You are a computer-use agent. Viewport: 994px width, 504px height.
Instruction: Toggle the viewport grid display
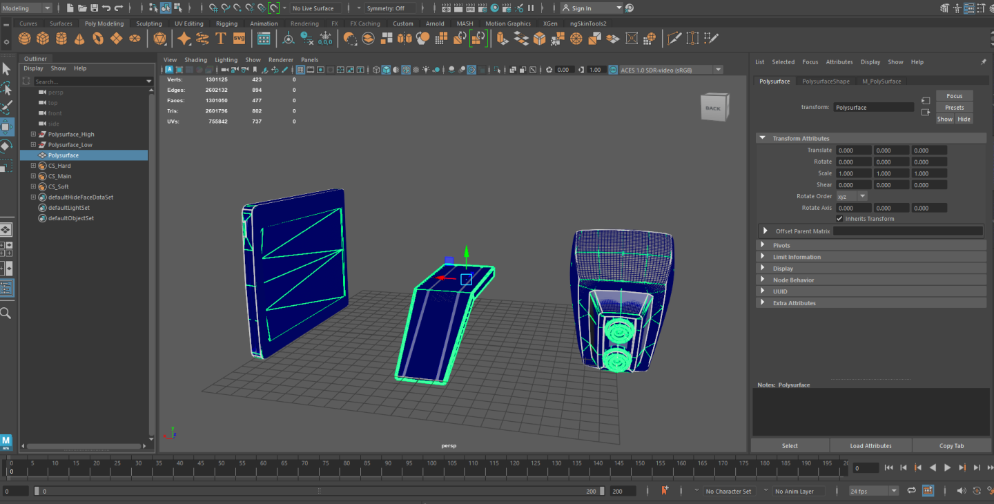(302, 70)
